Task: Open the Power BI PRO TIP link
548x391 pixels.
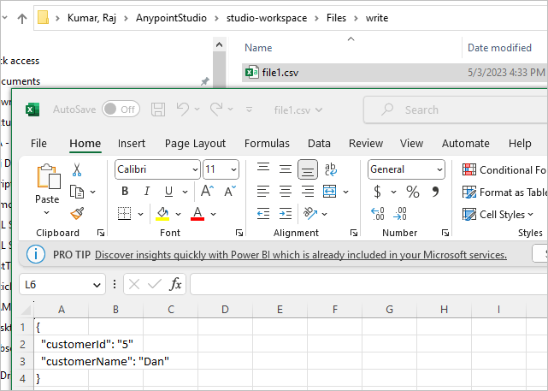Action: tap(301, 255)
